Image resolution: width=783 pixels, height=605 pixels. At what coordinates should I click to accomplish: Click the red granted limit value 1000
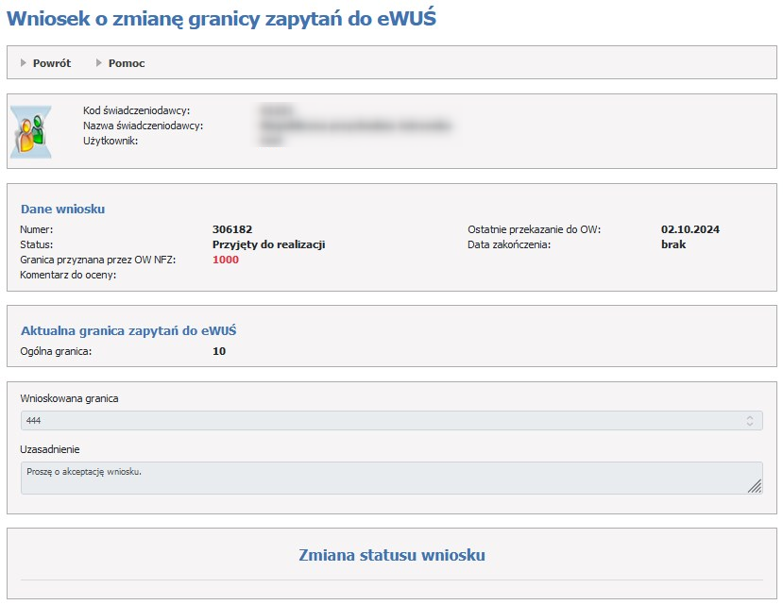point(226,260)
